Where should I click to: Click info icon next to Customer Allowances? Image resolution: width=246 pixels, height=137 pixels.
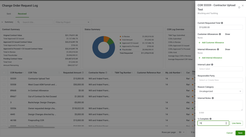(220, 34)
